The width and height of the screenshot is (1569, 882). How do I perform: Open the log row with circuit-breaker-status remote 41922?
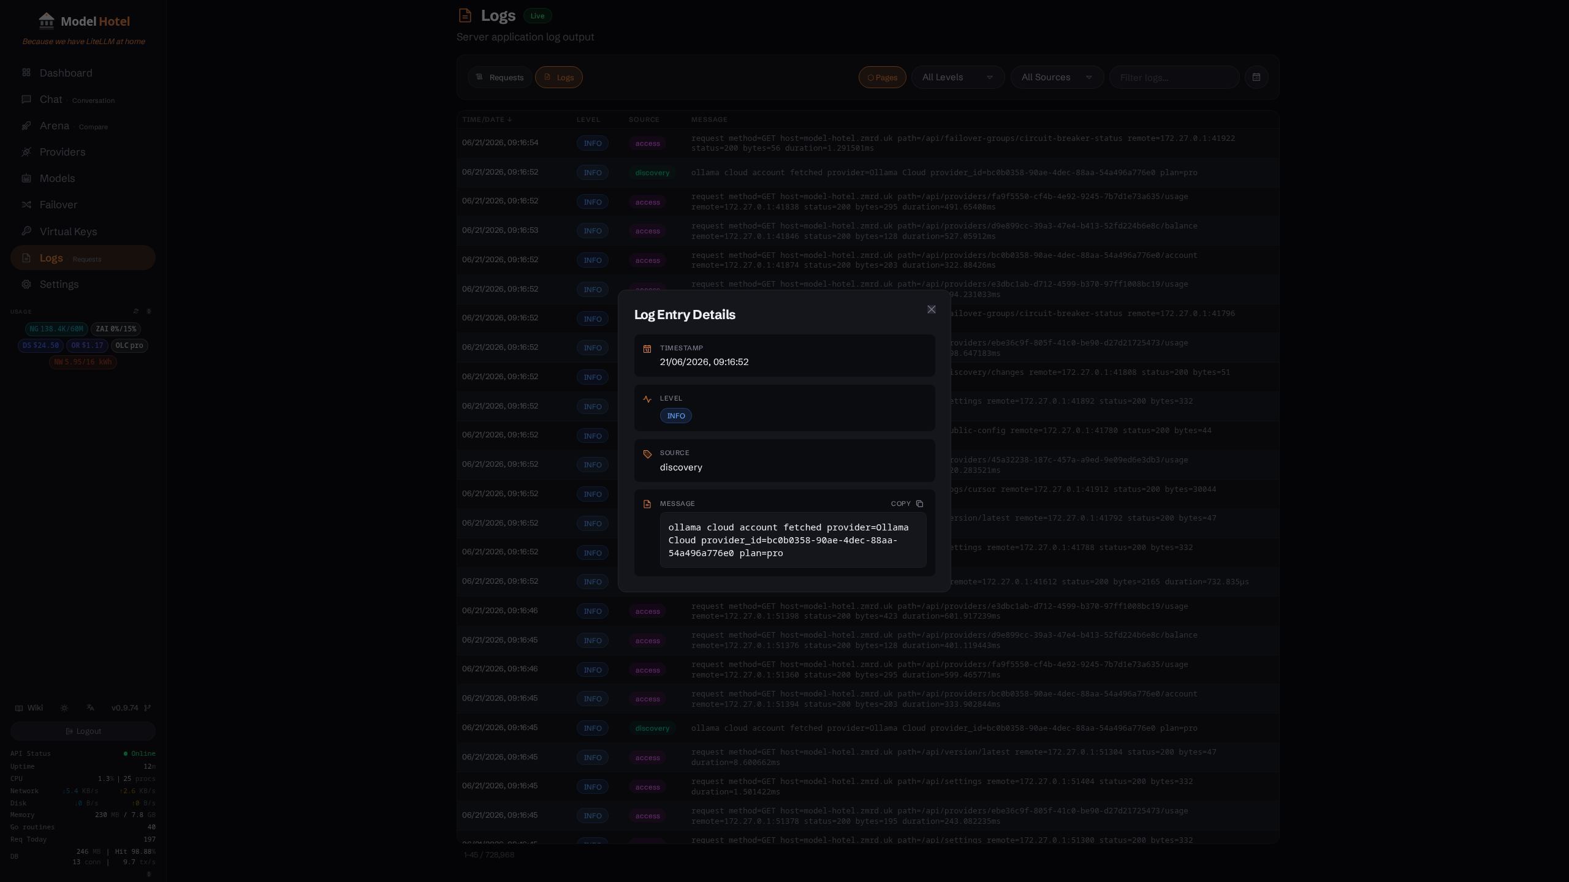(867, 143)
